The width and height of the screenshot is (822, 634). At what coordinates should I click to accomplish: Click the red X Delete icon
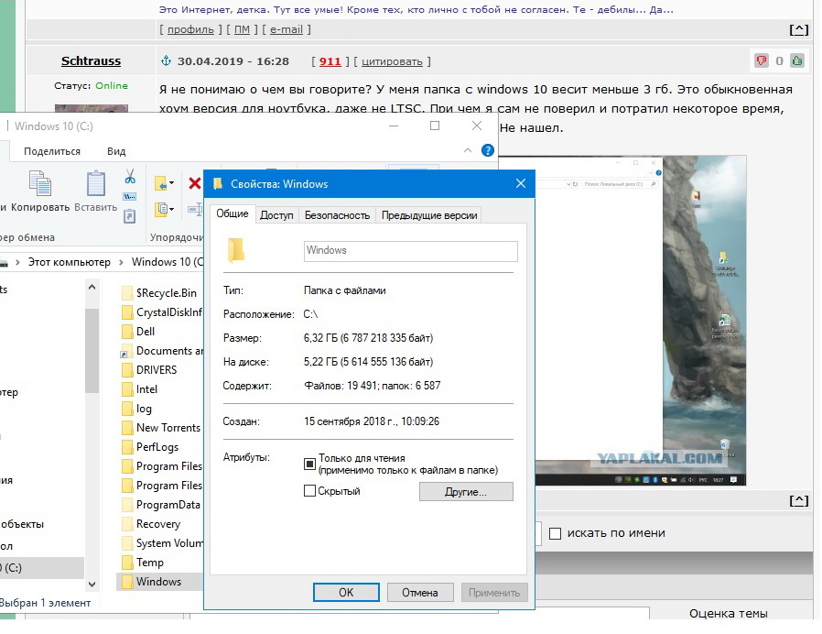tap(194, 183)
